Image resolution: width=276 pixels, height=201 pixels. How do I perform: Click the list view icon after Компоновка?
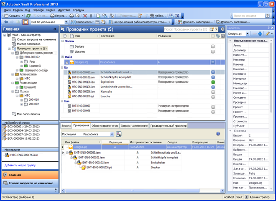pos(97,22)
